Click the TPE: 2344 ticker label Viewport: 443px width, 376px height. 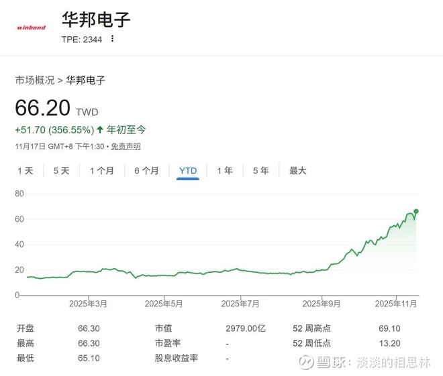click(82, 40)
